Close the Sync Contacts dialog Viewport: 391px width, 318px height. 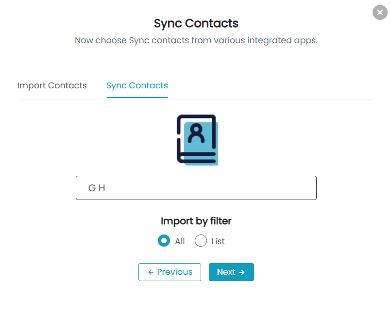pos(380,12)
